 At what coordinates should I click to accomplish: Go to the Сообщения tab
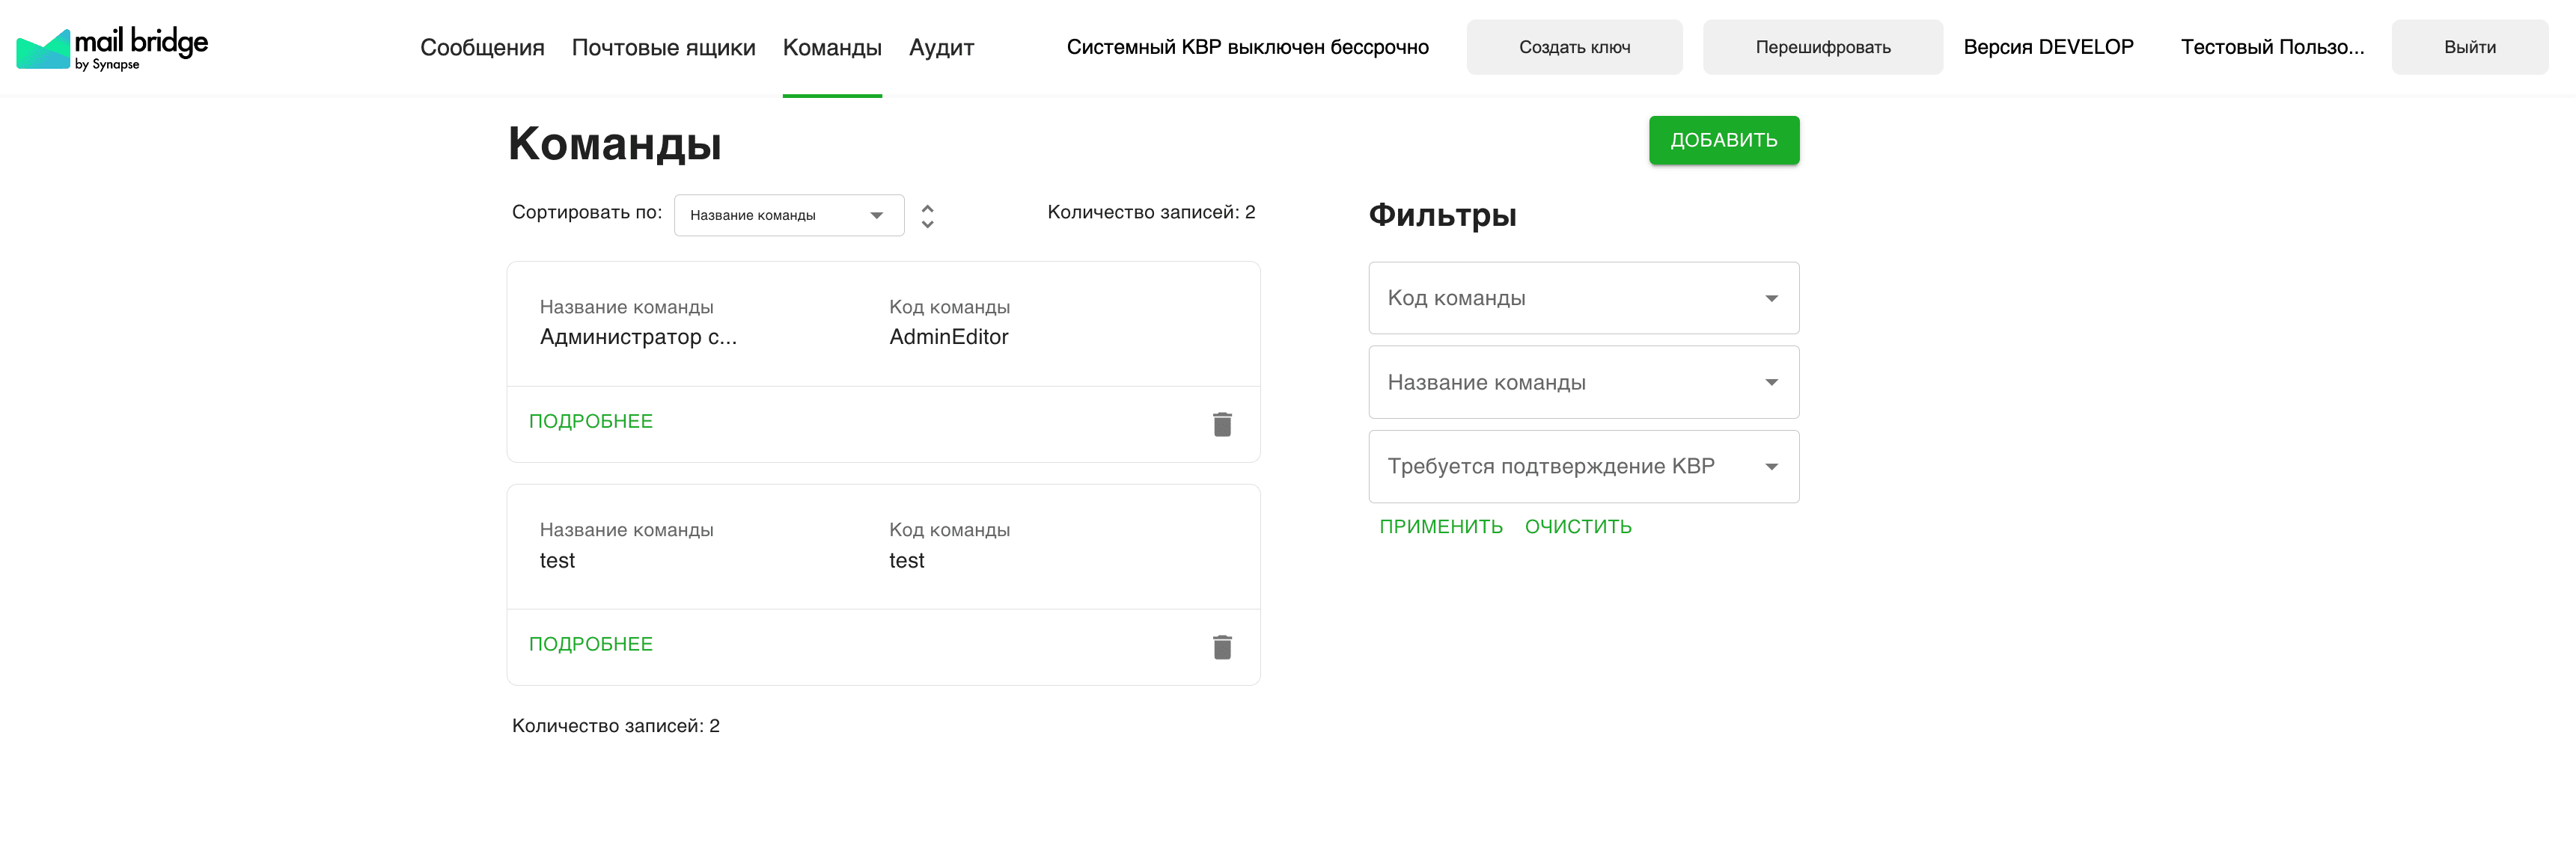coord(482,48)
